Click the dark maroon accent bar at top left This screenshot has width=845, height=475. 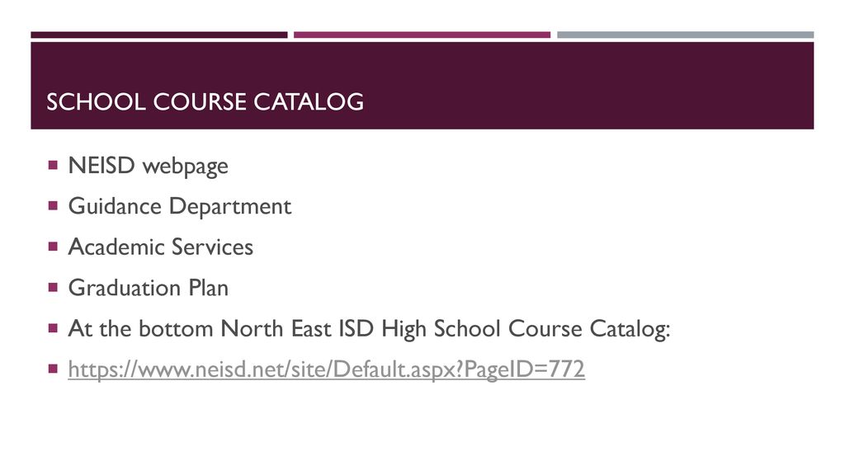pos(159,35)
